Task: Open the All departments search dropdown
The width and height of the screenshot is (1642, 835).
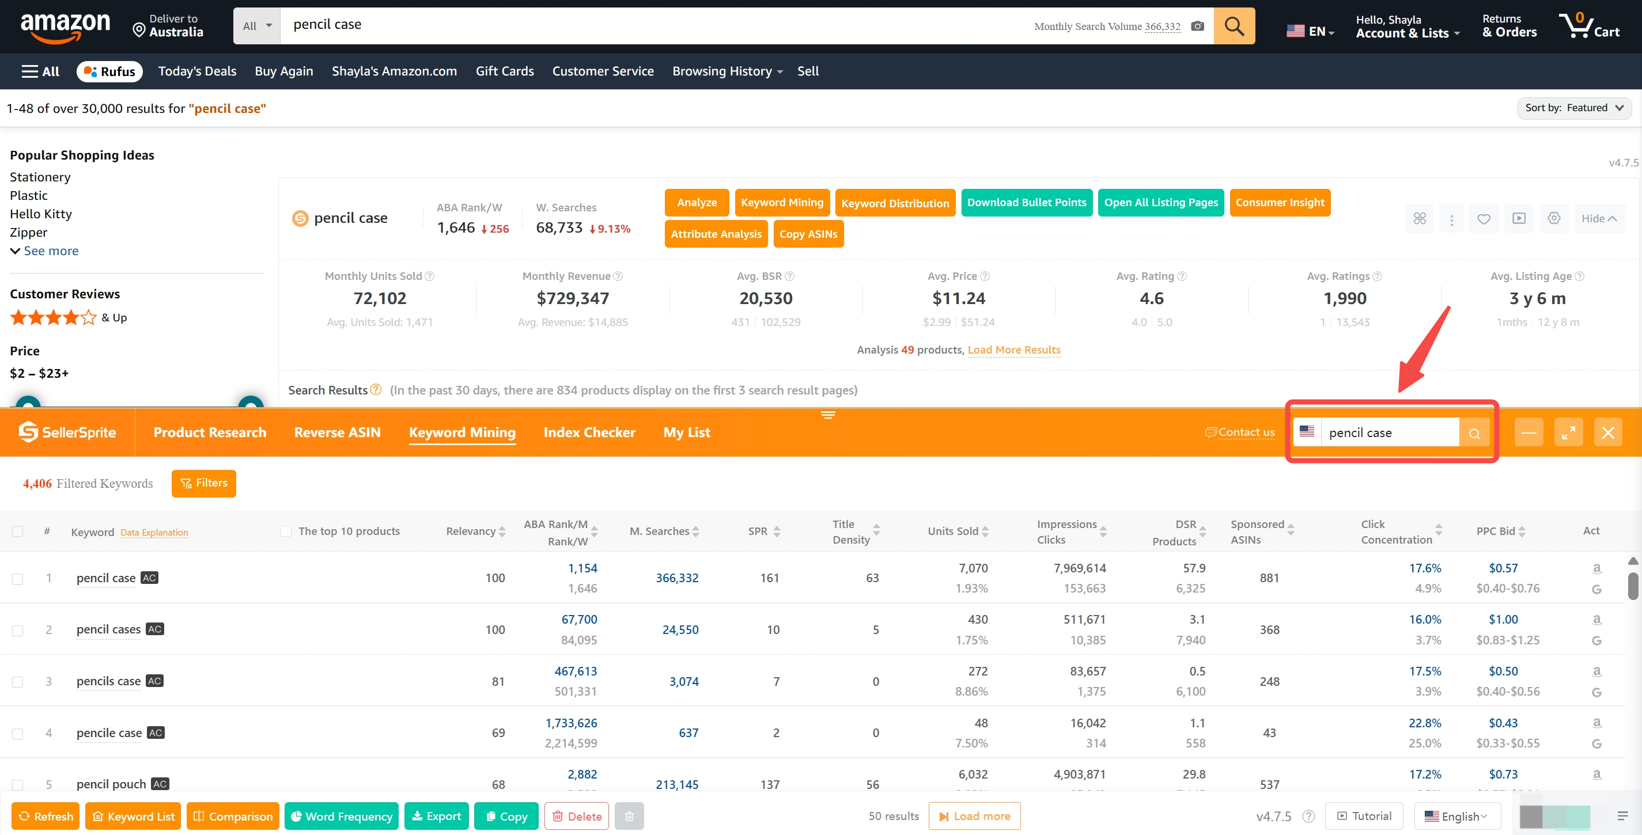Action: pos(257,26)
